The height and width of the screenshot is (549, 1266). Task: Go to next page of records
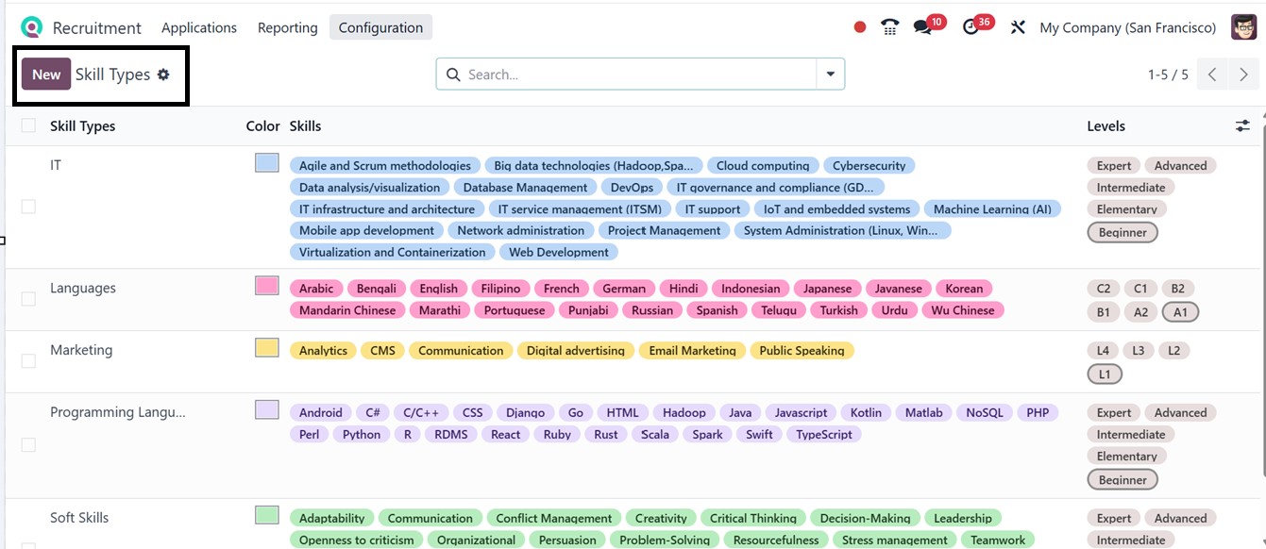tap(1243, 75)
